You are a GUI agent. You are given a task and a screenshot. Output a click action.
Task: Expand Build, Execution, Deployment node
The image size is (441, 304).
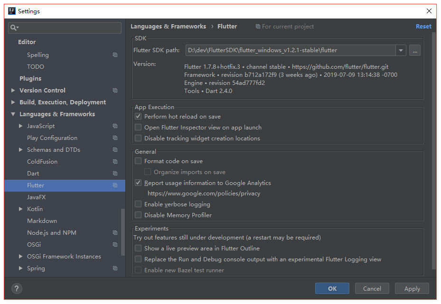click(13, 102)
